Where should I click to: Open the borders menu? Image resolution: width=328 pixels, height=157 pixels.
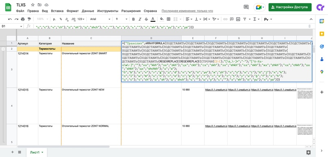point(168,19)
